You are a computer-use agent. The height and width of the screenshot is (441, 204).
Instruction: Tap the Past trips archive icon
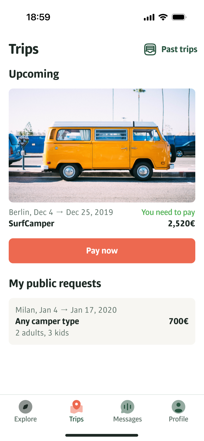[150, 50]
